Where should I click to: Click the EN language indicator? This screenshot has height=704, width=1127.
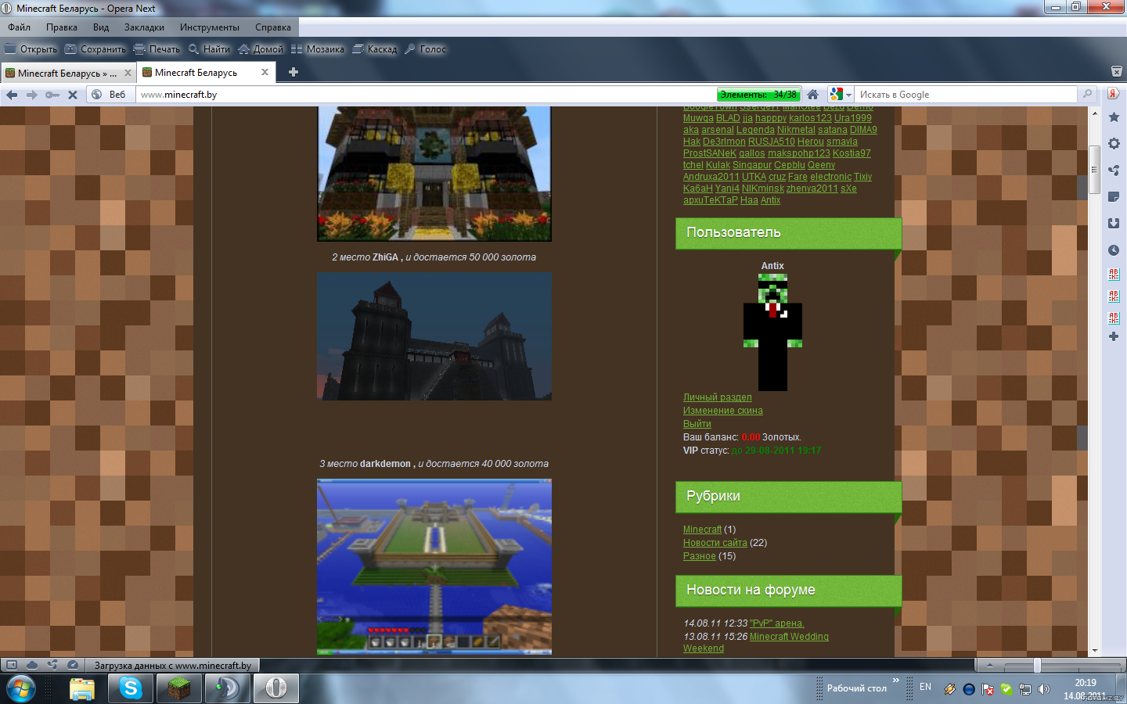926,687
